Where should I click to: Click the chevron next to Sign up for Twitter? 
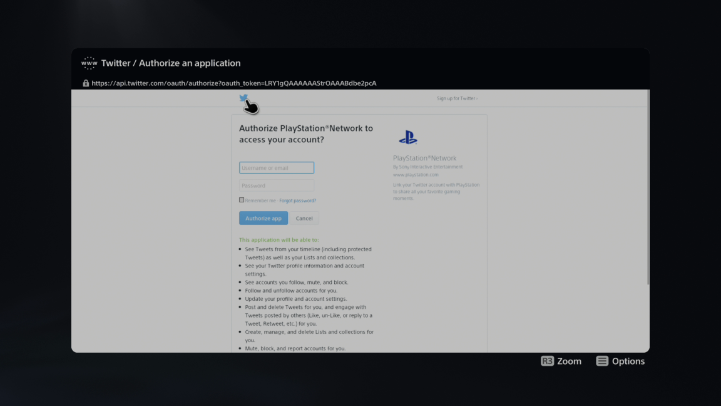(476, 98)
